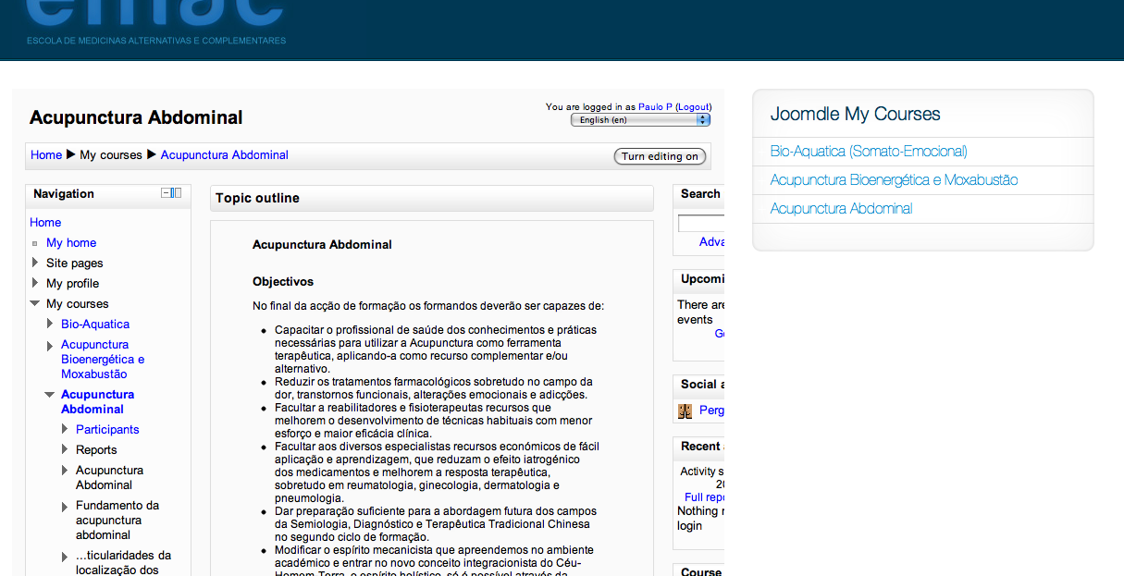1124x576 pixels.
Task: Expand the My profile tree node
Action: [x=36, y=283]
